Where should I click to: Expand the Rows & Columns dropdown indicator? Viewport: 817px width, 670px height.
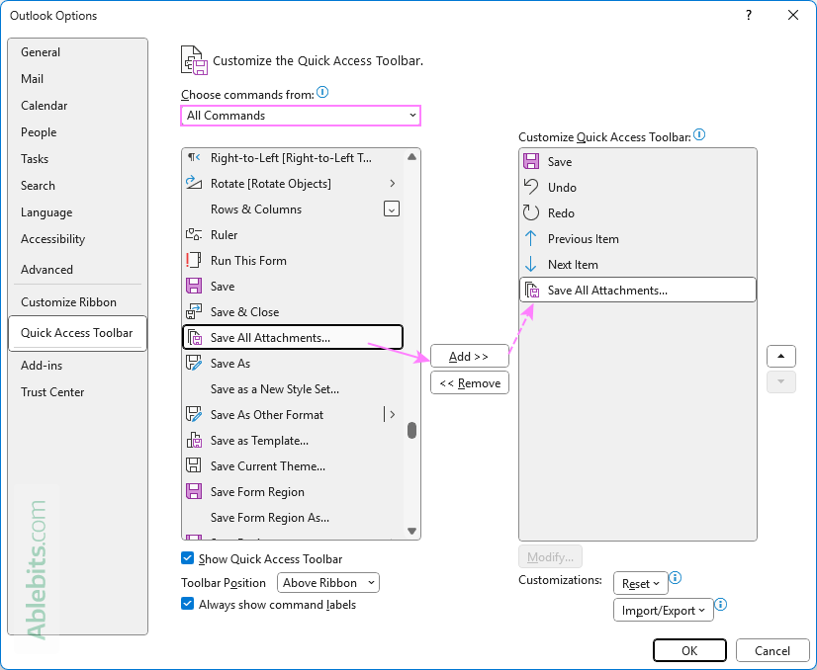tap(392, 209)
